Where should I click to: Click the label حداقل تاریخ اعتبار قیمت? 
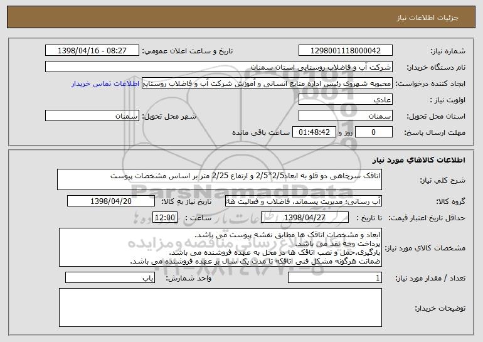tap(427, 218)
